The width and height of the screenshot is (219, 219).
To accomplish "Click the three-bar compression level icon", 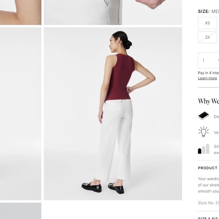I will (x=204, y=149).
